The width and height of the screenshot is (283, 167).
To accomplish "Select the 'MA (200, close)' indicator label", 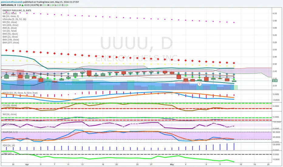I will tap(10, 25).
